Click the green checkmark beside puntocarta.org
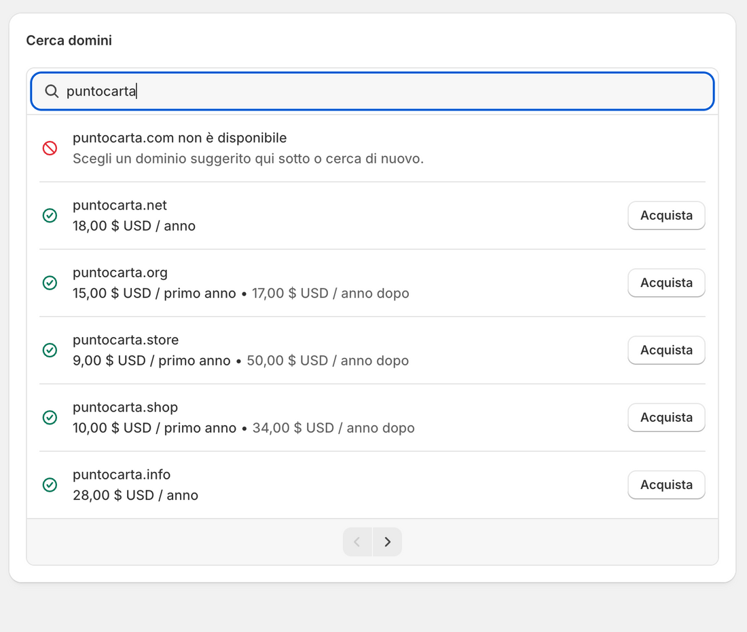This screenshot has width=747, height=632. pyautogui.click(x=50, y=283)
